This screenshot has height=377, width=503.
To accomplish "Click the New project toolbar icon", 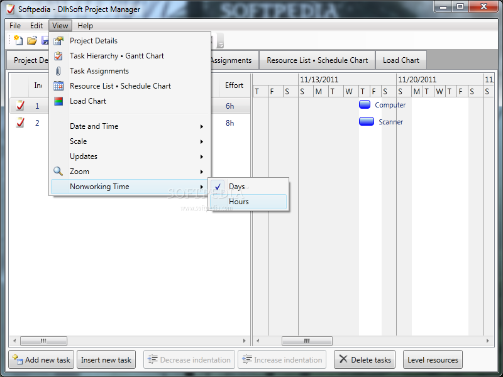I will [x=18, y=40].
